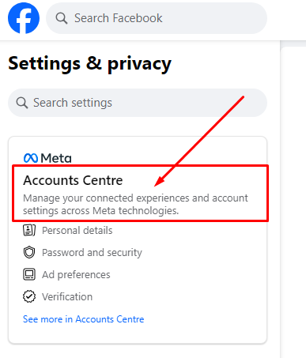Click the Ad preferences monitor icon

tap(29, 274)
